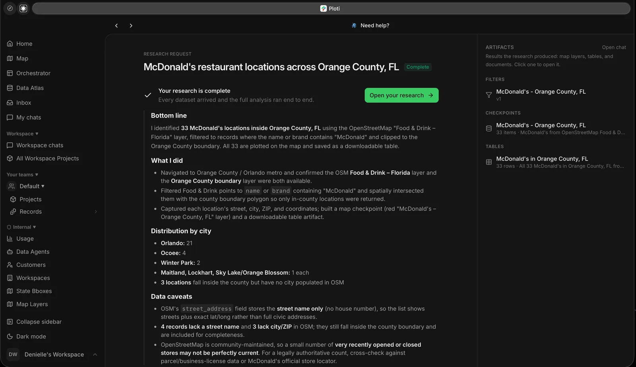Expand Records with its chevron arrow
This screenshot has width=636, height=367.
[x=96, y=212]
